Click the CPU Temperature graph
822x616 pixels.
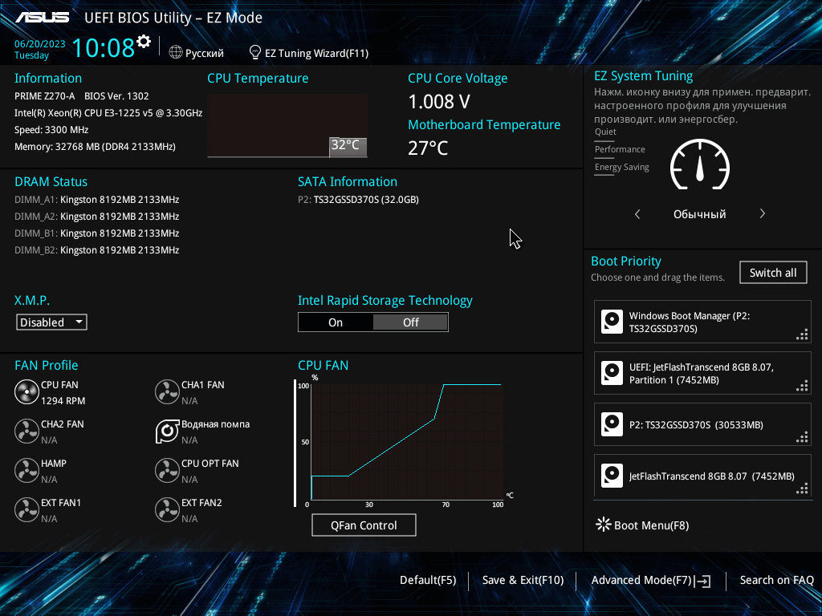pos(287,125)
